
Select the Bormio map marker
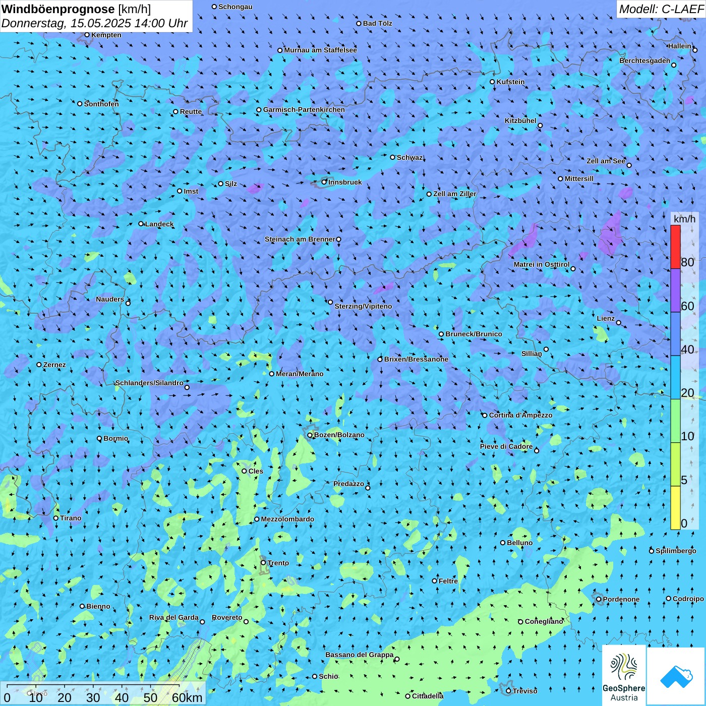click(x=99, y=439)
